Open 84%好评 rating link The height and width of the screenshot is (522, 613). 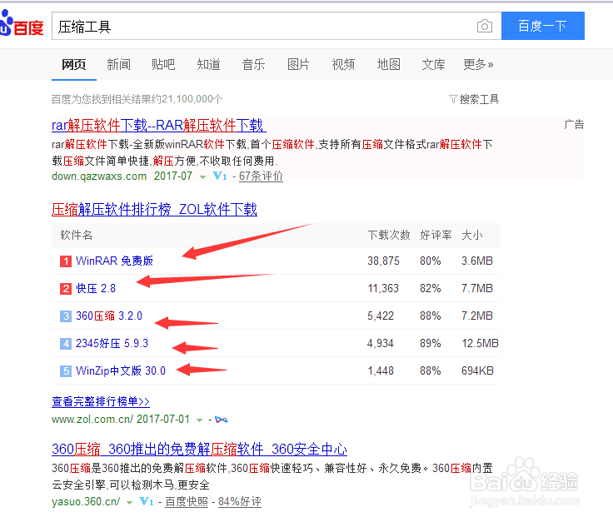(x=240, y=502)
